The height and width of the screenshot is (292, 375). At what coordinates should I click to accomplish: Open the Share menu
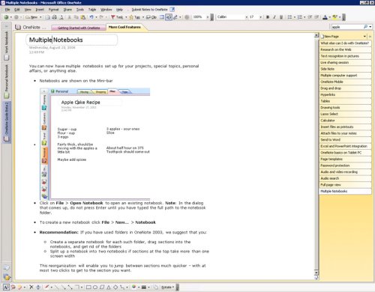(67, 10)
